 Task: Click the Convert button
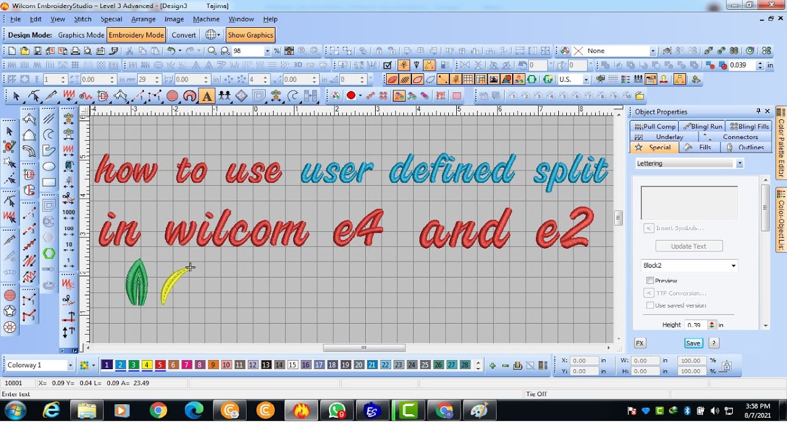click(x=184, y=35)
